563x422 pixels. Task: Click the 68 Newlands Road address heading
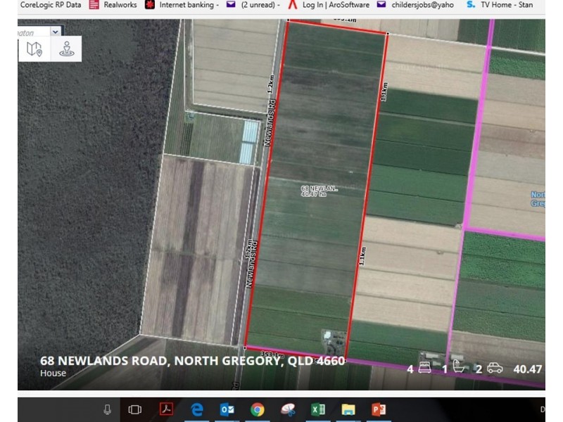pos(192,361)
